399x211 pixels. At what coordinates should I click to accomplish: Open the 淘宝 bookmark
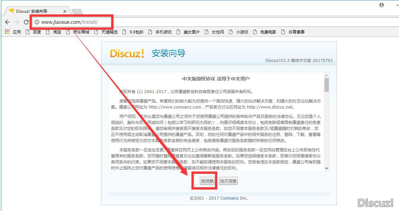[x=54, y=32]
